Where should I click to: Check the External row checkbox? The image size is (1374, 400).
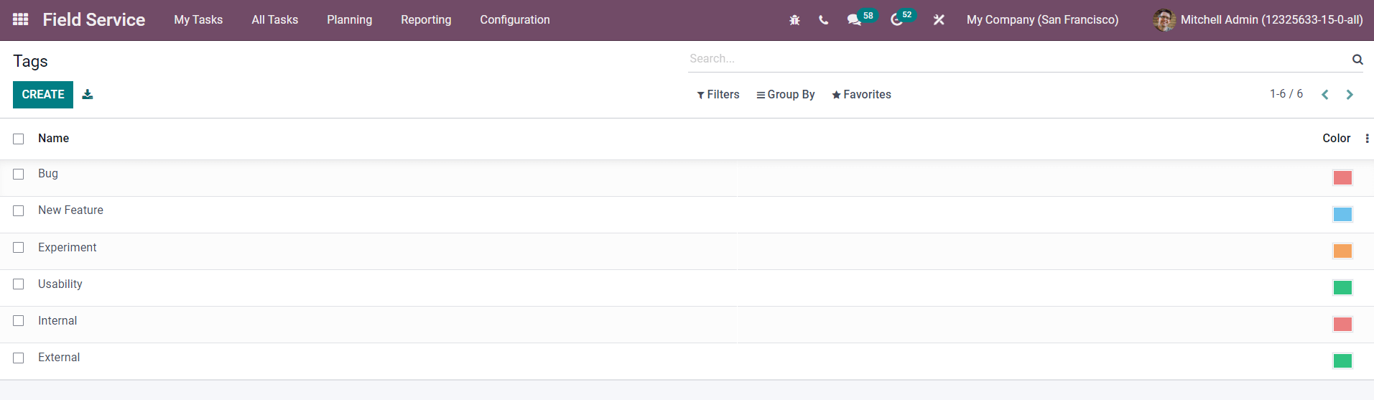coord(19,358)
